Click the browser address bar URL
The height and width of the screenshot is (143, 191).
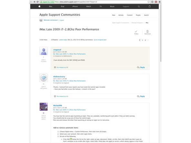pos(76,2)
